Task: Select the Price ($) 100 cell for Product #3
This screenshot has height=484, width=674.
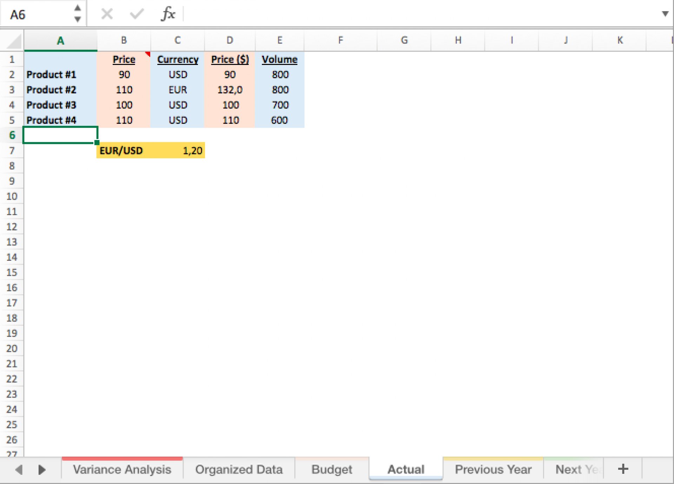Action: [230, 105]
